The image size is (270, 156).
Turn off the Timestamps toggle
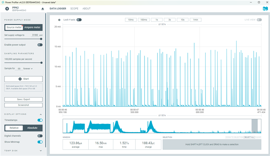40,120
